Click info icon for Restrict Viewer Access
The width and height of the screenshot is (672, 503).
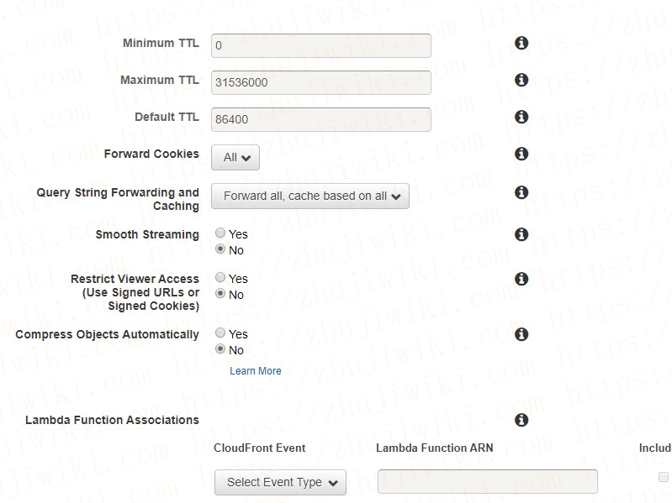coord(521,279)
